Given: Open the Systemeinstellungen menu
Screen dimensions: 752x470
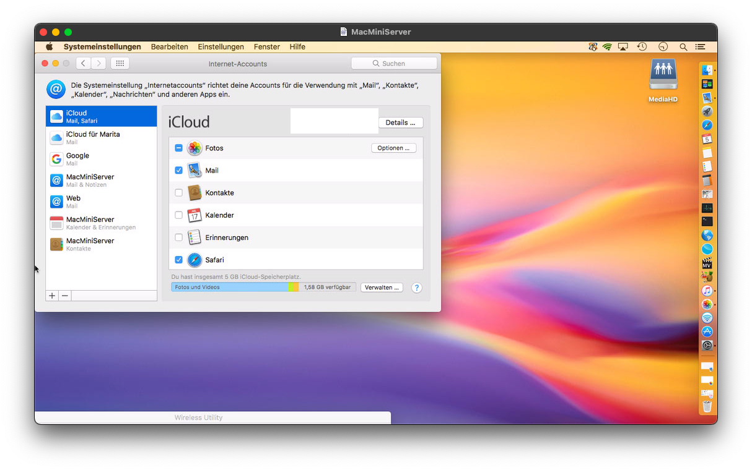Looking at the screenshot, I should (x=102, y=47).
